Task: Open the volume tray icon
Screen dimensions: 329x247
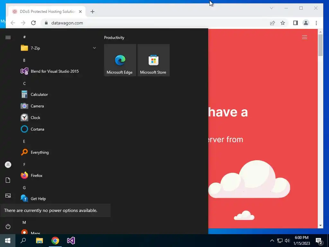Action: point(287,241)
